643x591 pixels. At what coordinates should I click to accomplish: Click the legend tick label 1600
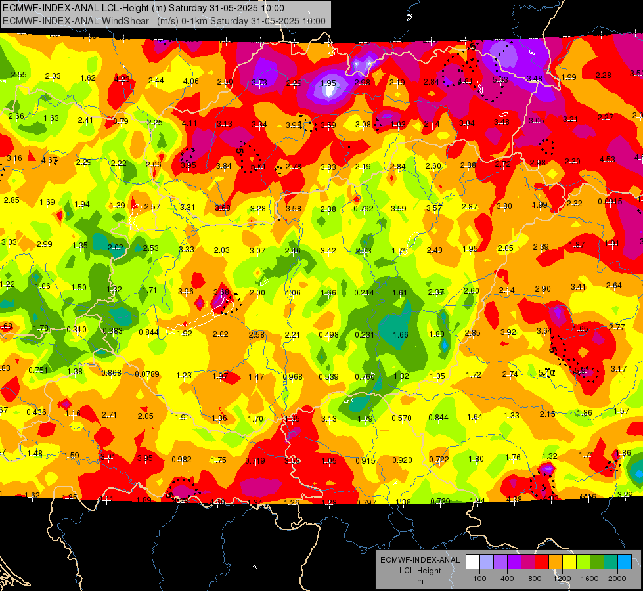click(x=589, y=579)
